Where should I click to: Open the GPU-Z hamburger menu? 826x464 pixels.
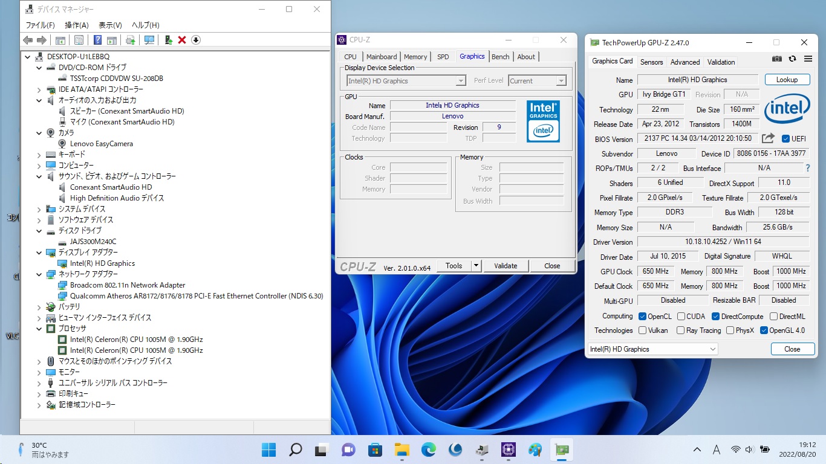click(808, 59)
